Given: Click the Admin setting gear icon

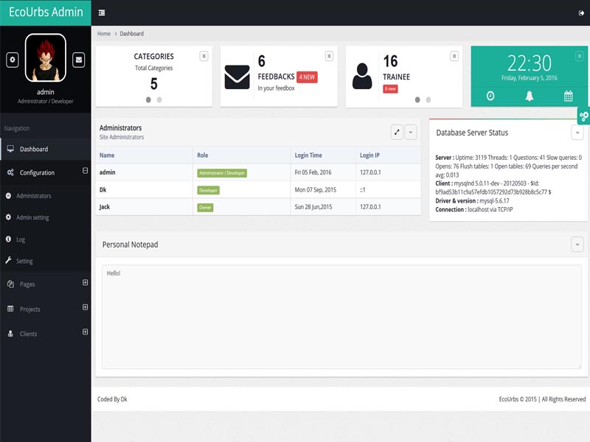Looking at the screenshot, I should point(8,217).
